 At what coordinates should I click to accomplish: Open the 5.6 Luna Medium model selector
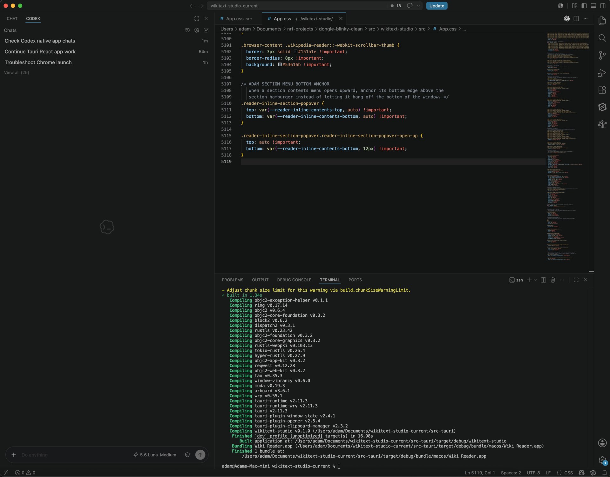(155, 455)
